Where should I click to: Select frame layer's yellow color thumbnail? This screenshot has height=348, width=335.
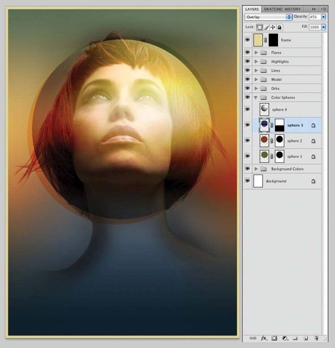click(x=258, y=40)
